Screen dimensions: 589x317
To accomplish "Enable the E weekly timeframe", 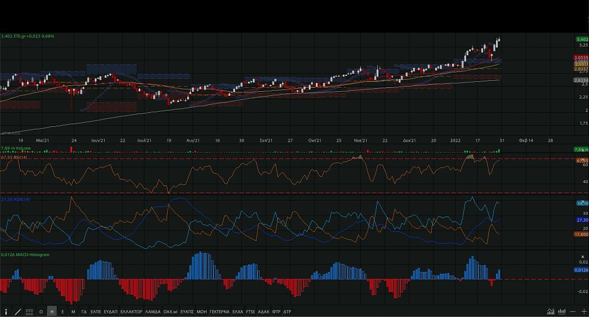I will coord(63,312).
